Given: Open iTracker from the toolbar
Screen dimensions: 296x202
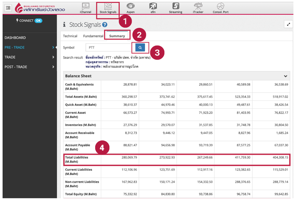Looking at the screenshot, I should (x=198, y=8).
